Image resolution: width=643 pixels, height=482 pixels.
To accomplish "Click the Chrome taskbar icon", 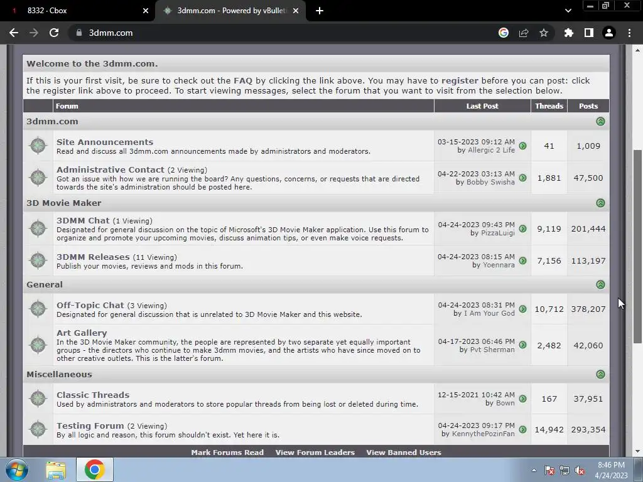I will pyautogui.click(x=95, y=469).
